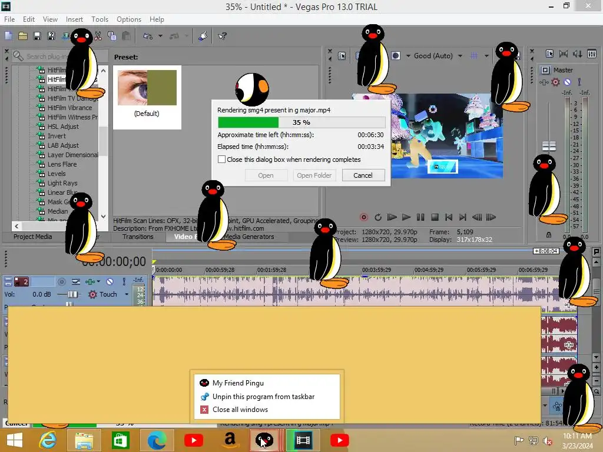Click the Downmix Output icon in the mixer

[564, 54]
